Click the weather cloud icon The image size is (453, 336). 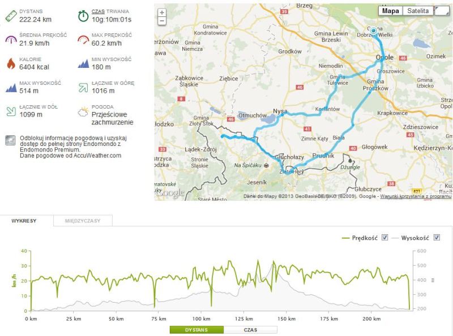pyautogui.click(x=83, y=111)
